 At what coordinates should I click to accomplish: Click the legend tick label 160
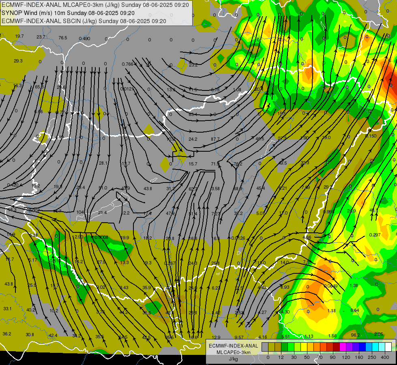pos(359,357)
